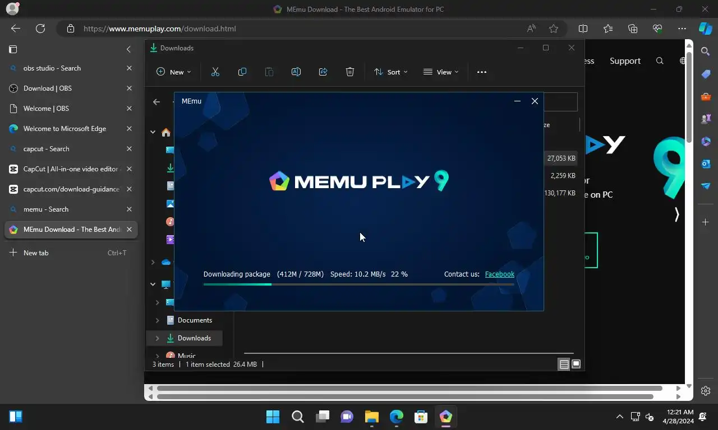Open tab actions menu icon in Edge
718x430 pixels.
[13, 49]
